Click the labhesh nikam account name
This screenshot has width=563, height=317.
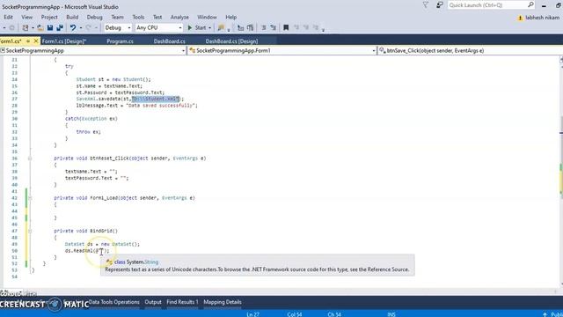[x=542, y=18]
